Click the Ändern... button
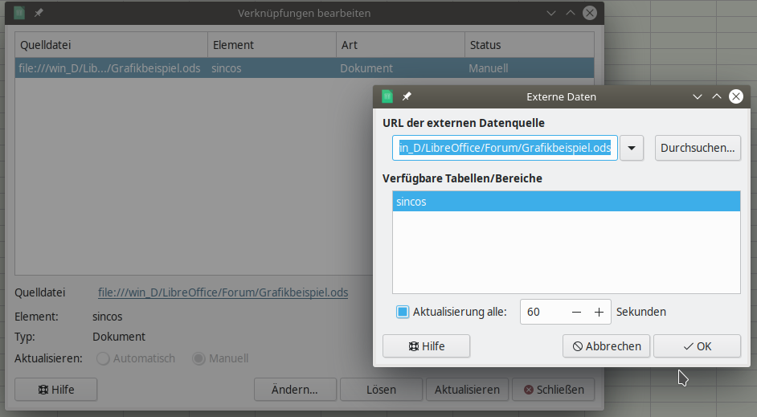 click(x=296, y=390)
